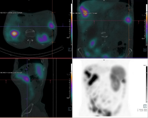Click the bright yellow-white hotspot in the axial view

point(14,33)
